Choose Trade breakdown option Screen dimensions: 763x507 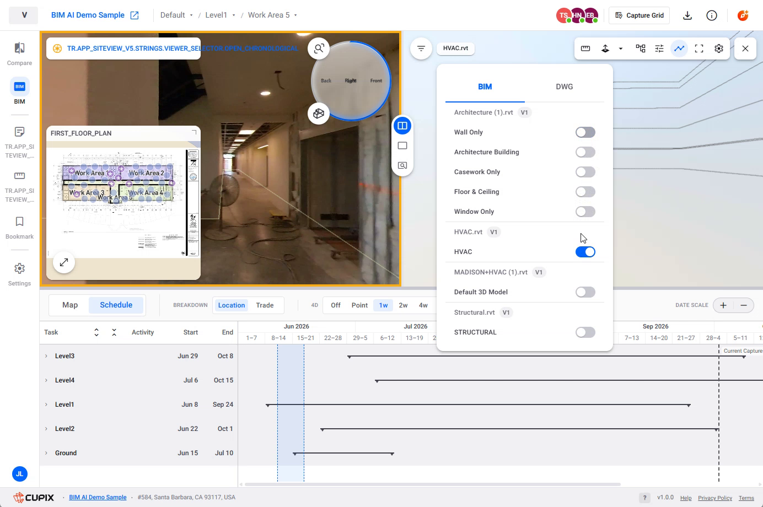[x=265, y=305]
